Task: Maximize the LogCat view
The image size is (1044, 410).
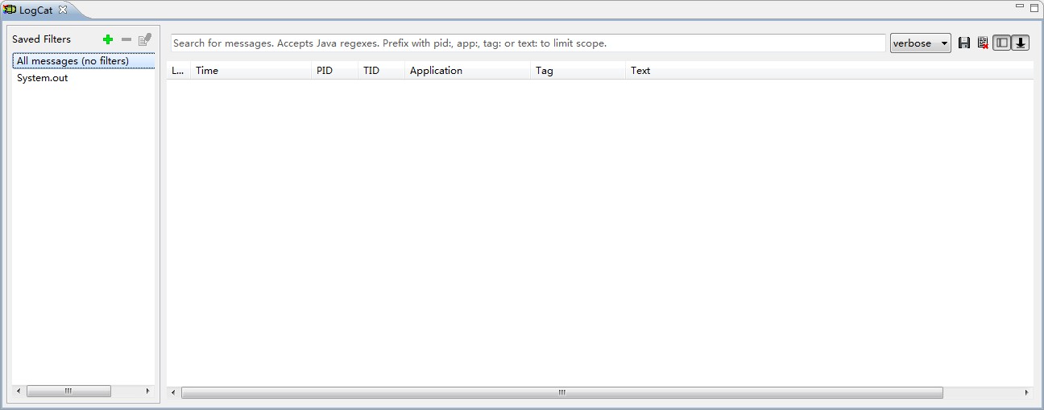Action: 1034,8
